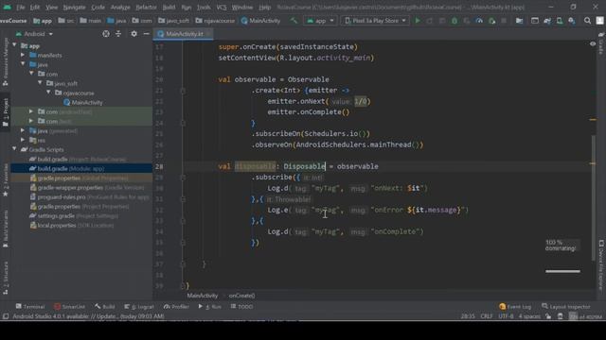This screenshot has height=340, width=606.
Task: Open the File menu
Action: (x=20, y=8)
